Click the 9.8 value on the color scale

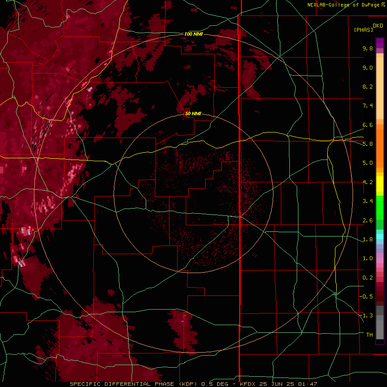click(x=368, y=48)
